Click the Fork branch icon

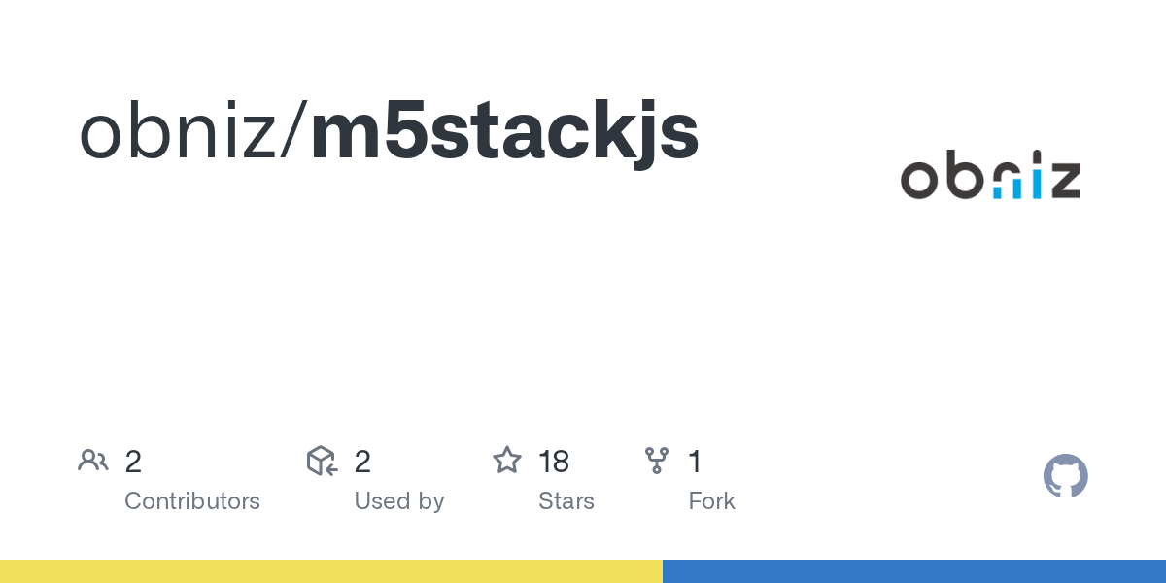[x=657, y=461]
